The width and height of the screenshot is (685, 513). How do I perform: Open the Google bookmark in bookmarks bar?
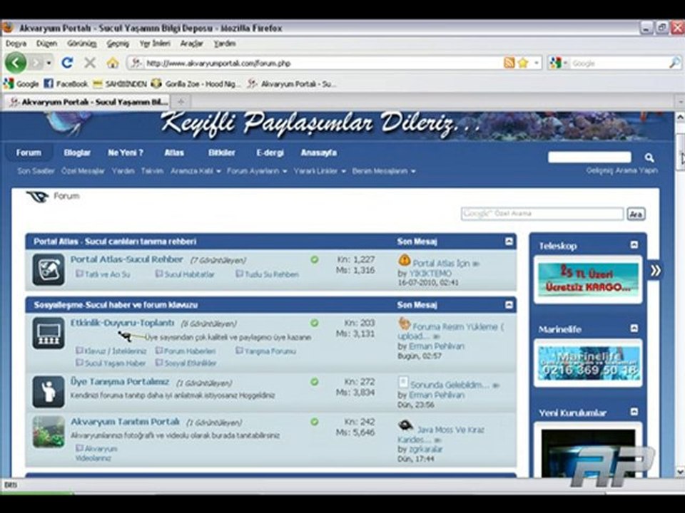coord(21,84)
